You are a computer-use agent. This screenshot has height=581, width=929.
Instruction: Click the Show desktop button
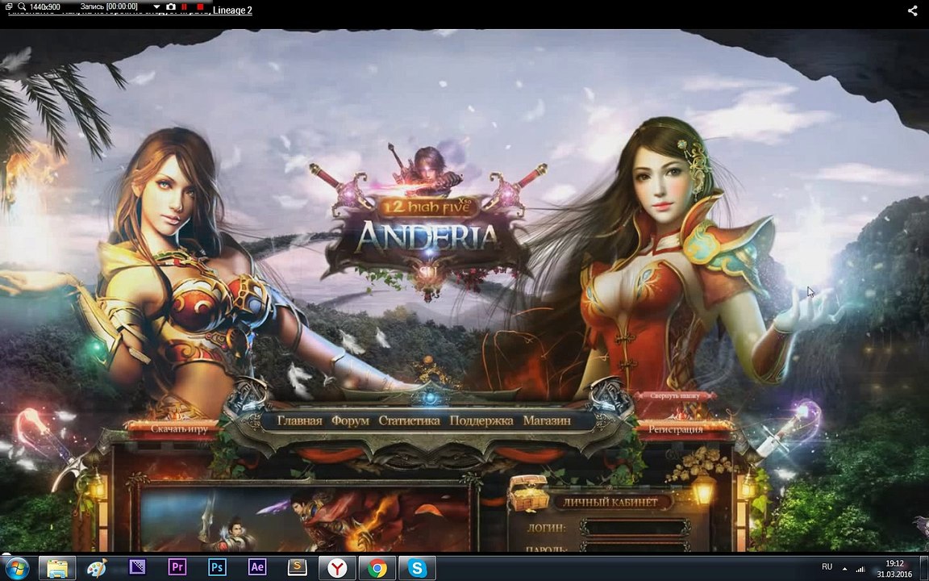tap(925, 568)
